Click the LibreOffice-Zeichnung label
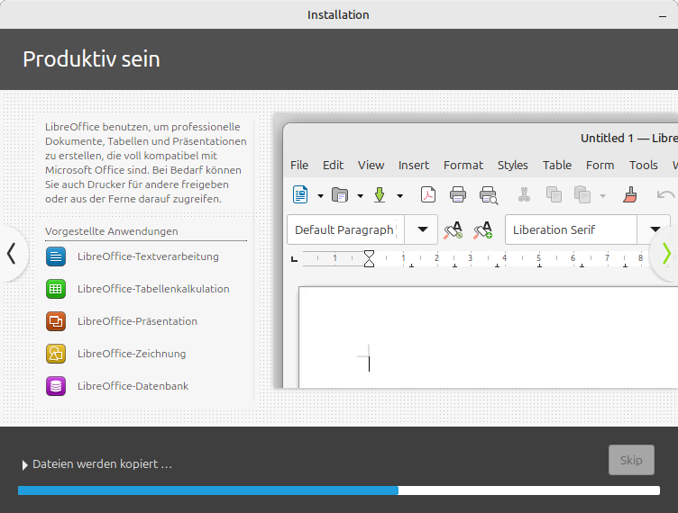The width and height of the screenshot is (678, 513). [x=132, y=354]
